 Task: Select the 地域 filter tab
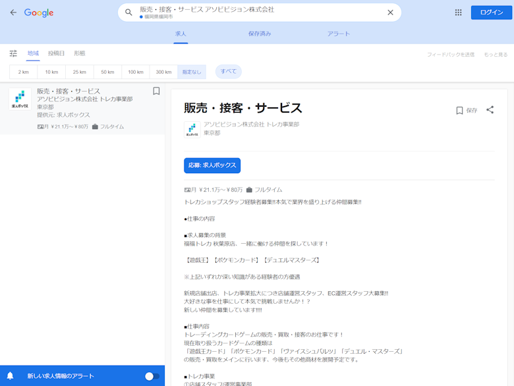[x=33, y=53]
